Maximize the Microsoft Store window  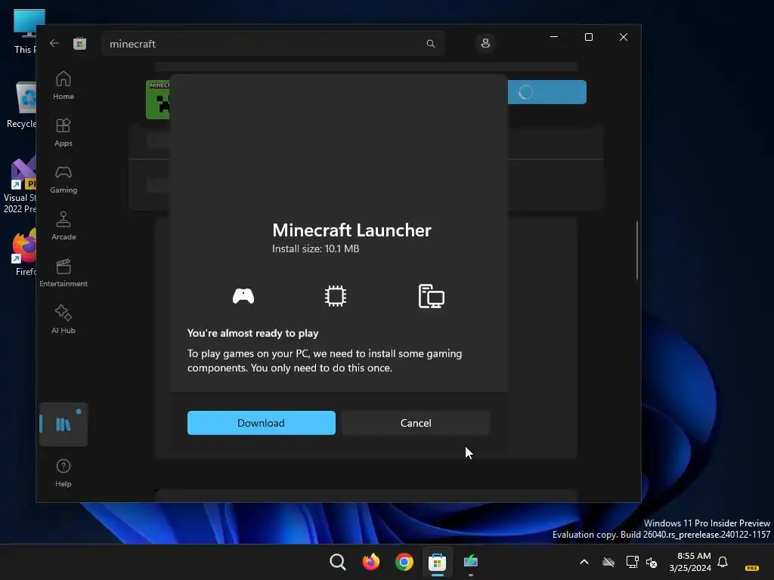point(588,37)
